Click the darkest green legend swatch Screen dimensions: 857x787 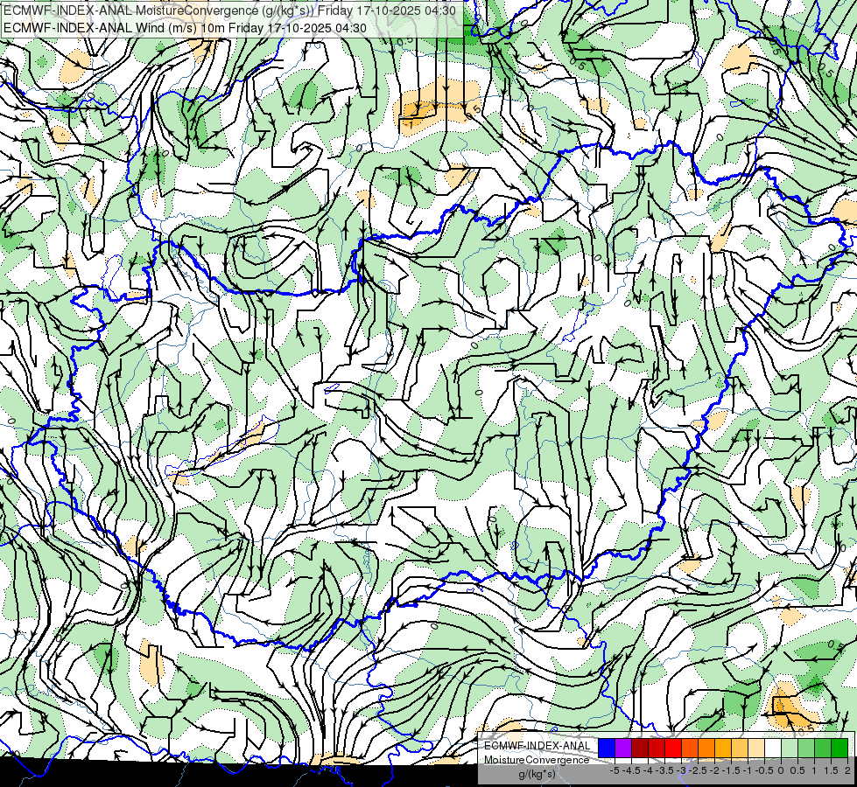coord(839,749)
